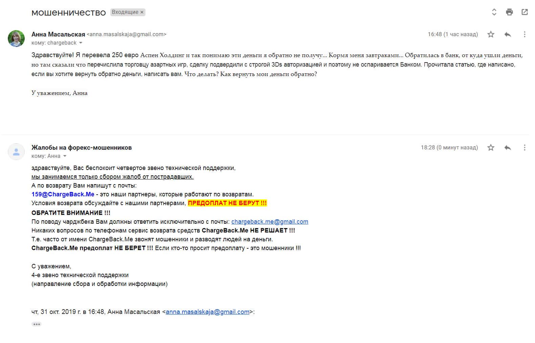This screenshot has width=535, height=343.
Task: Open the 159@ChargeBack.Me email link
Action: [x=63, y=194]
